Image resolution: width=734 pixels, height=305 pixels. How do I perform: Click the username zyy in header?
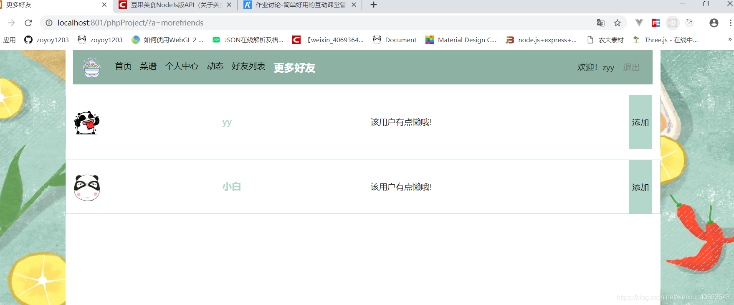608,68
